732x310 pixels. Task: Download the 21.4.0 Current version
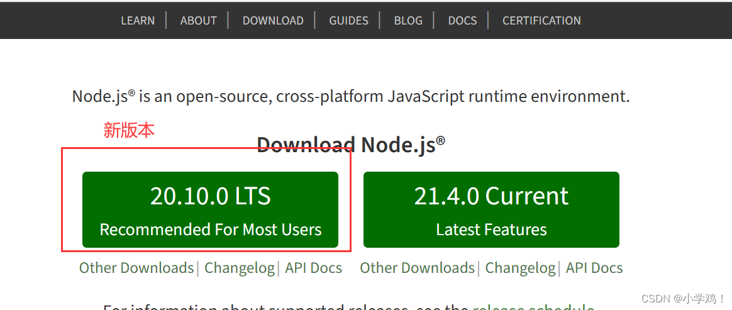pos(491,209)
